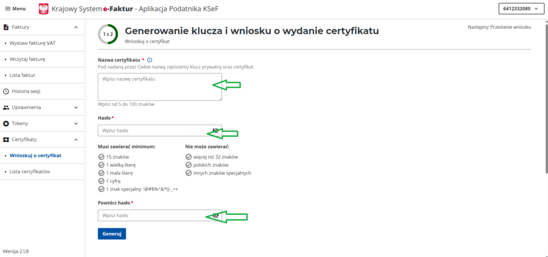Toggle visibility in Powtórz hasło field

click(215, 215)
